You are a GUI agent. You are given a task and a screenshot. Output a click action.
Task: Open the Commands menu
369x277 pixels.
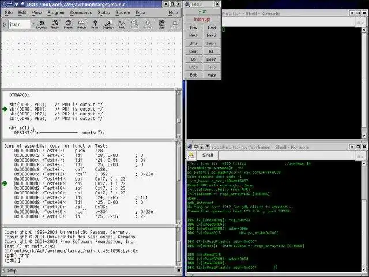click(81, 13)
